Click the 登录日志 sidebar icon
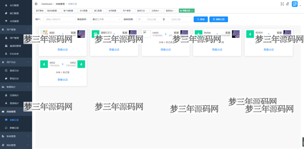This screenshot has width=304, height=149. pyautogui.click(x=6, y=71)
